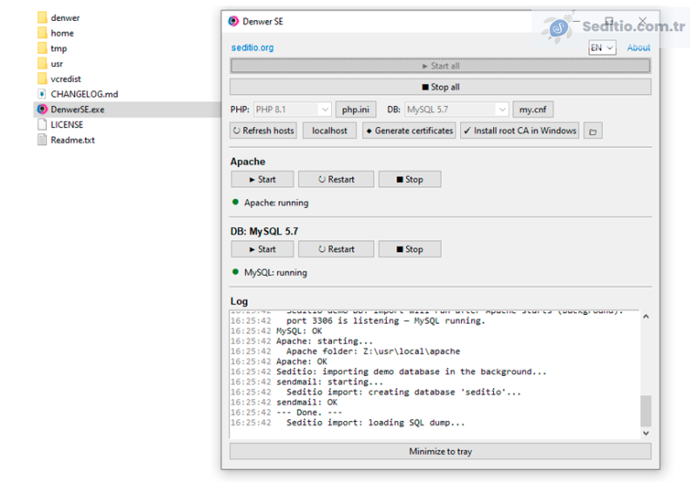Click the 'Log' section heading
697x482 pixels.
[239, 301]
